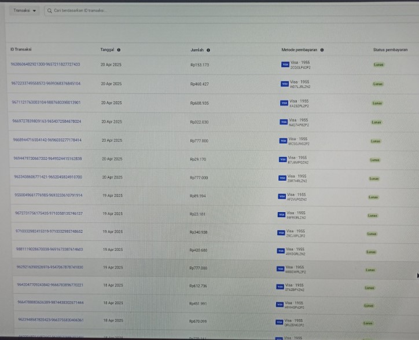Open the transaction ID link for Rp23.181

tap(49, 214)
